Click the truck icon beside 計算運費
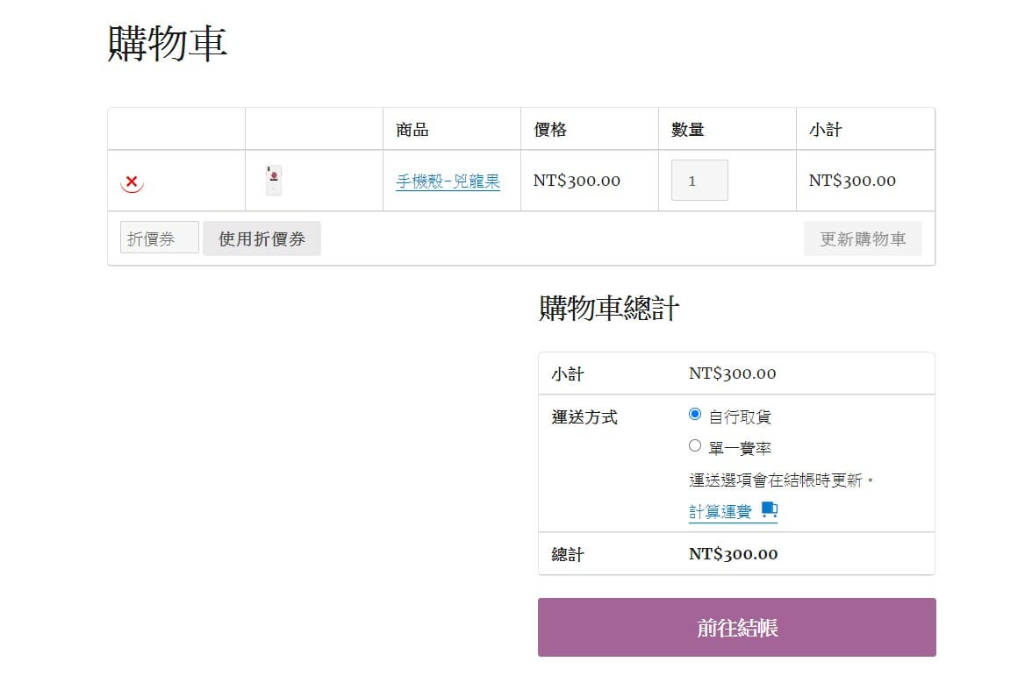Viewport: 1032px width, 683px height. (769, 509)
